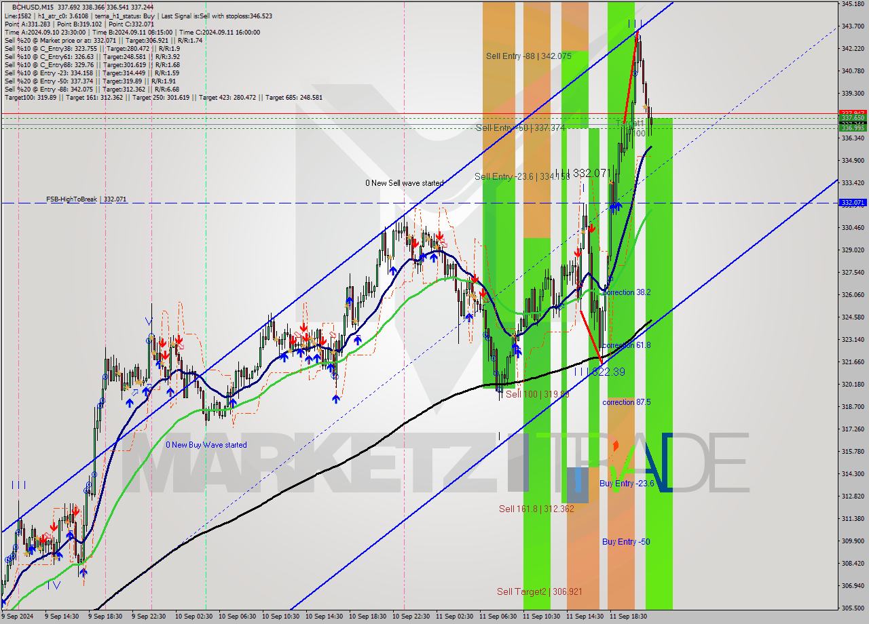Click the 'Sell 161.8 | 312.362' label
Viewport: 869px width, 624px height.
(x=536, y=509)
